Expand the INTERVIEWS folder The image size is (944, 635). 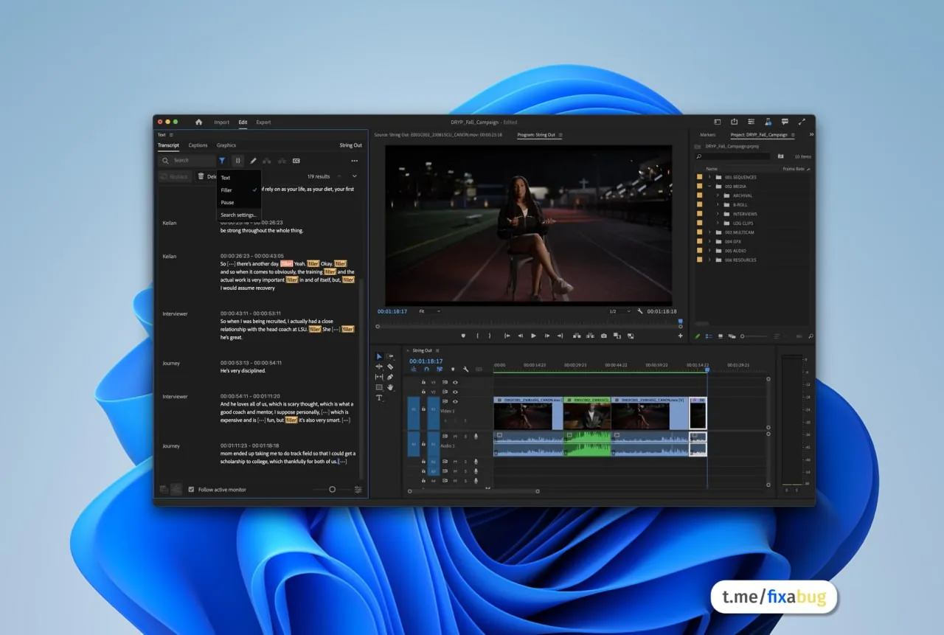click(x=717, y=214)
